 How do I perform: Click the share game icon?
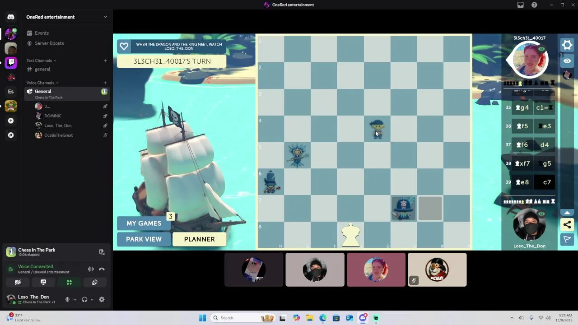point(567,224)
